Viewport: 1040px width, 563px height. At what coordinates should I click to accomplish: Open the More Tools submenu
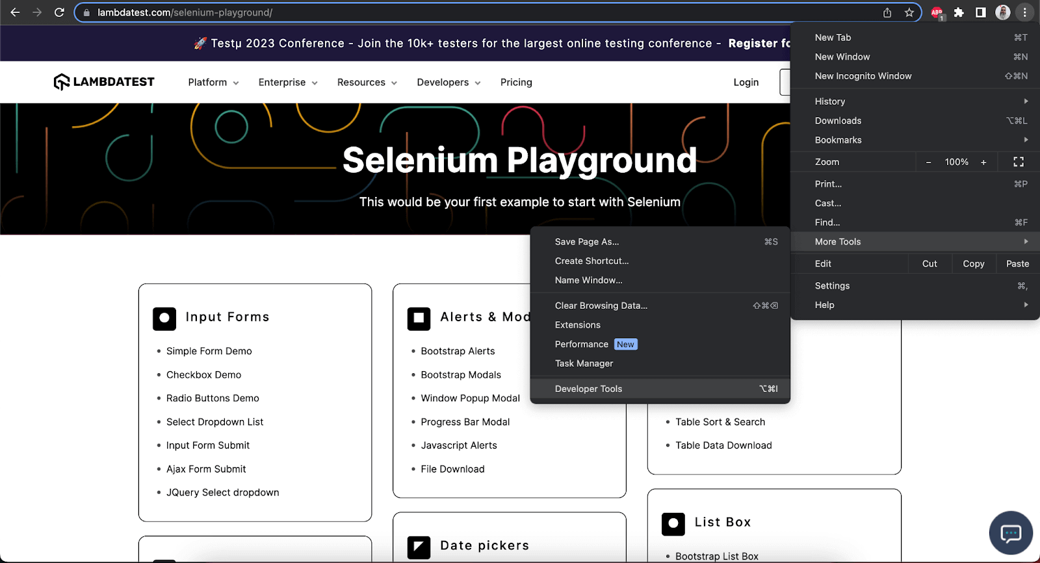pyautogui.click(x=915, y=242)
